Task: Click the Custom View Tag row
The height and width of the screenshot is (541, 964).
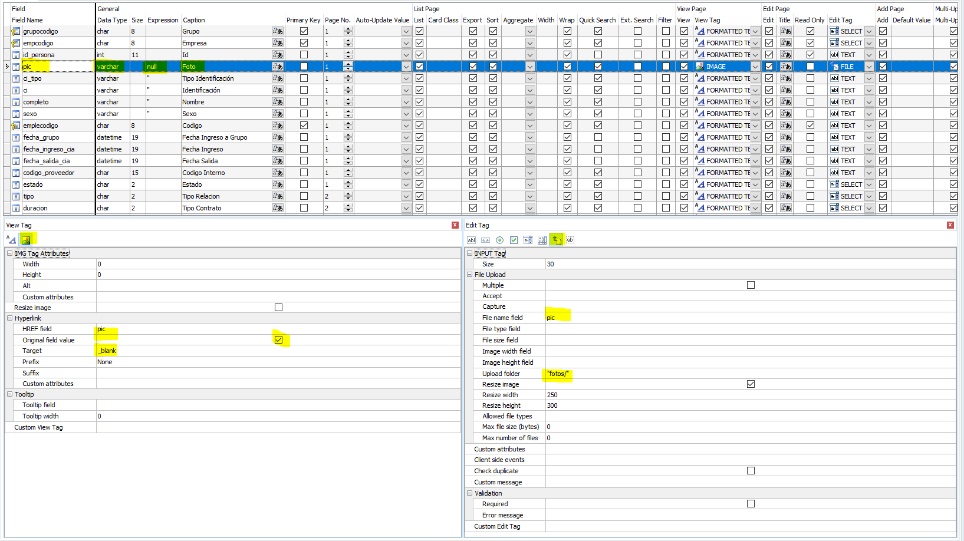Action: 233,427
